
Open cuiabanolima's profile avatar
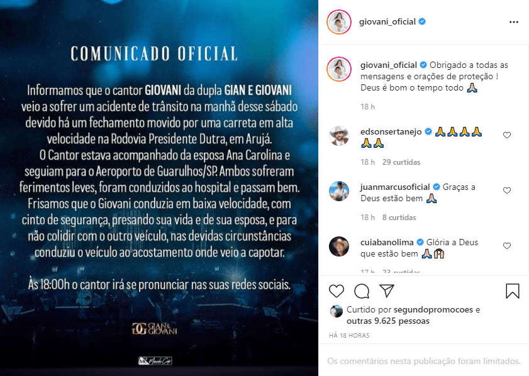click(x=339, y=246)
